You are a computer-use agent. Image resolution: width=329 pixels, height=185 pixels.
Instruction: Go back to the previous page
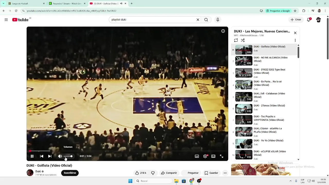click(x=4, y=11)
